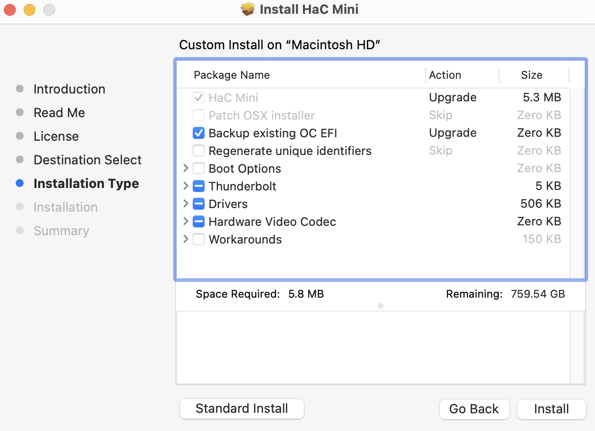The image size is (595, 431).
Task: Check the Workarounds checkbox
Action: [x=199, y=240]
